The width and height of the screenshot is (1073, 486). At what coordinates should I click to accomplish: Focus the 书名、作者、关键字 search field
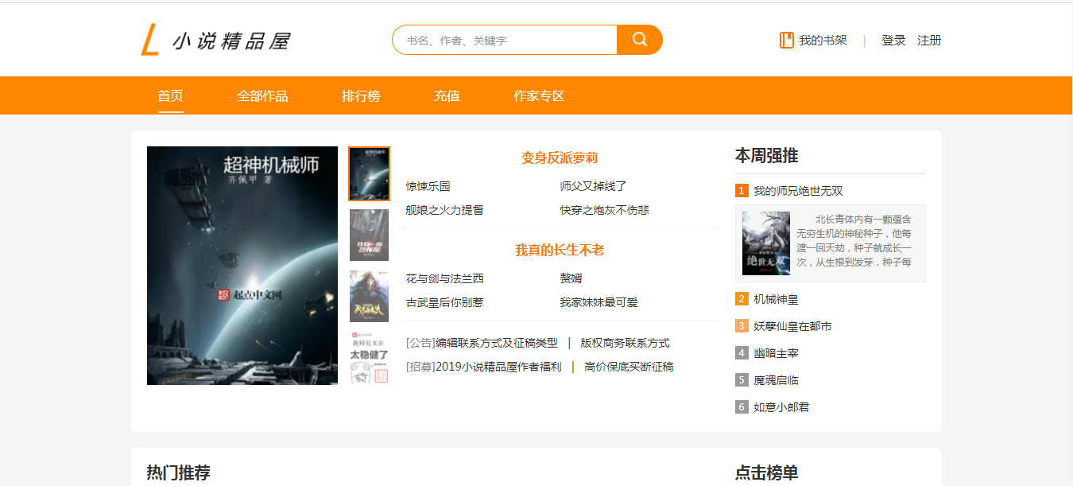click(505, 40)
